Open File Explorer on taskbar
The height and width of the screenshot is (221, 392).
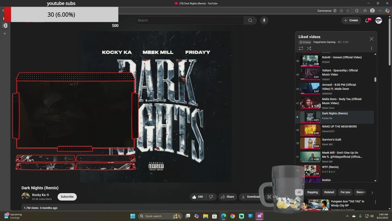tap(205, 216)
